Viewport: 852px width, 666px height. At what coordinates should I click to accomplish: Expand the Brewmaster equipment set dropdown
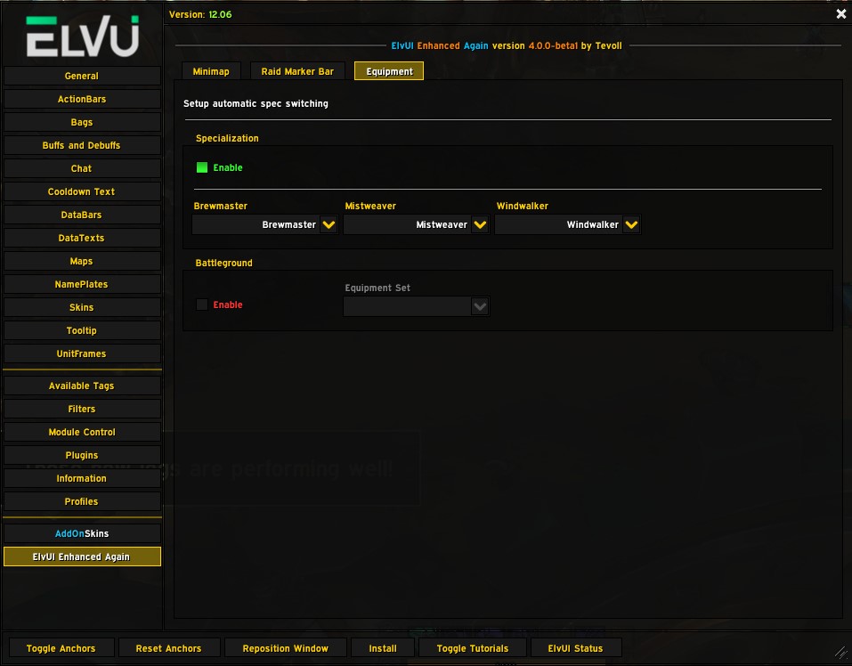point(329,225)
